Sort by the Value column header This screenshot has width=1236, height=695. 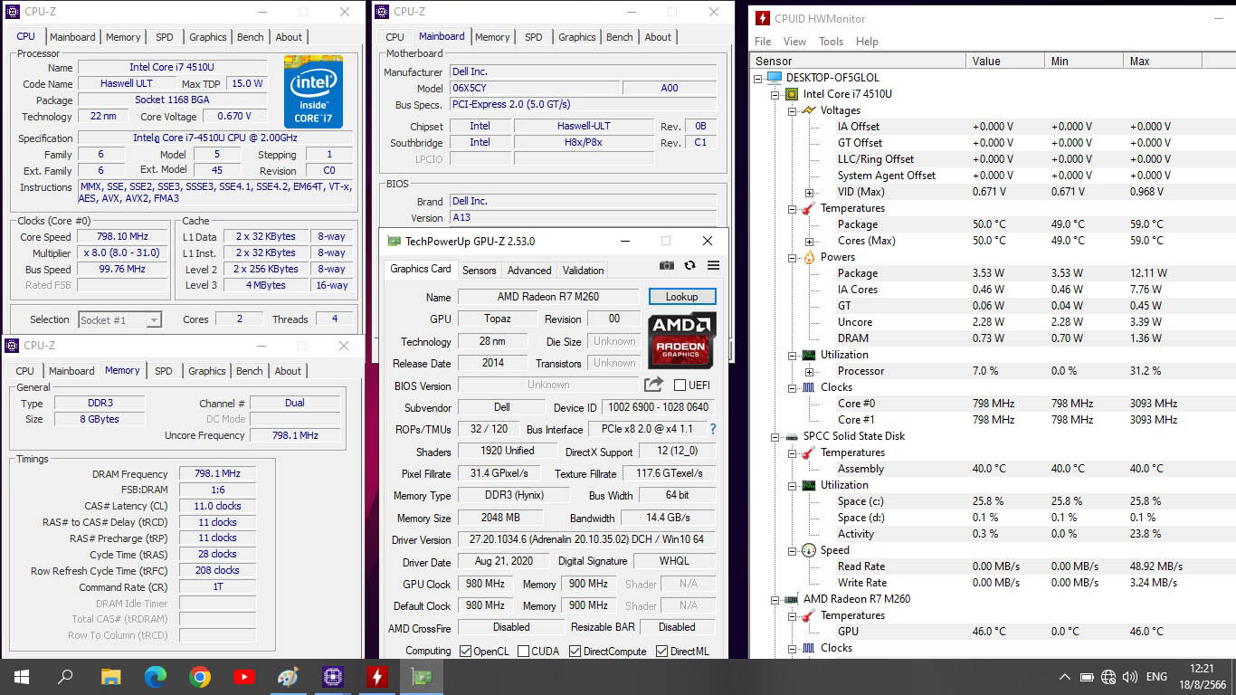[1004, 61]
